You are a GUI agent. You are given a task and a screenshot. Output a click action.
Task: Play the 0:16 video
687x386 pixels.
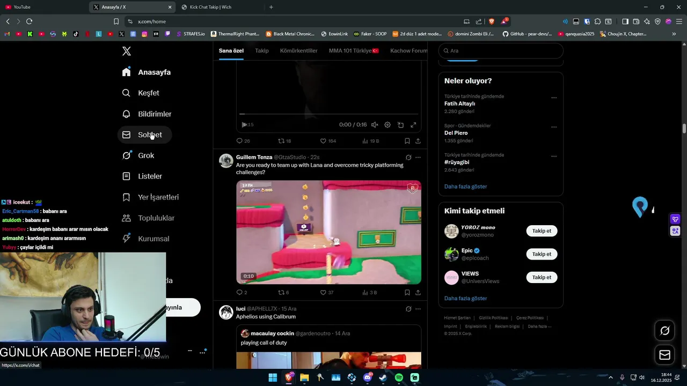(244, 125)
